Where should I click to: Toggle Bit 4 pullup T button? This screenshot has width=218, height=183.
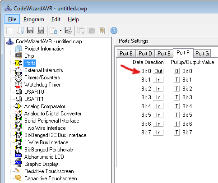click(176, 106)
